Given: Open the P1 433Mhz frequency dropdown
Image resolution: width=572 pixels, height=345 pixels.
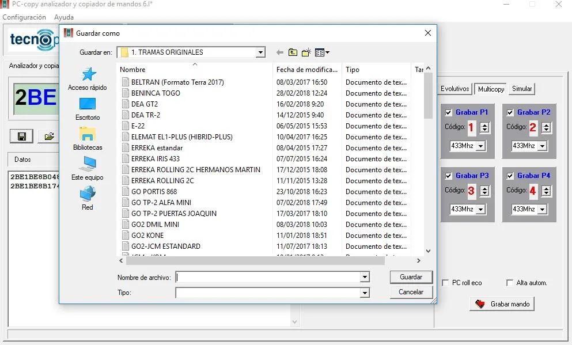Looking at the screenshot, I should tap(481, 146).
